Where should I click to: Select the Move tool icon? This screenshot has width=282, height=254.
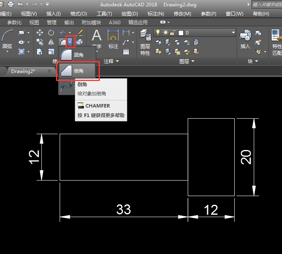point(40,33)
